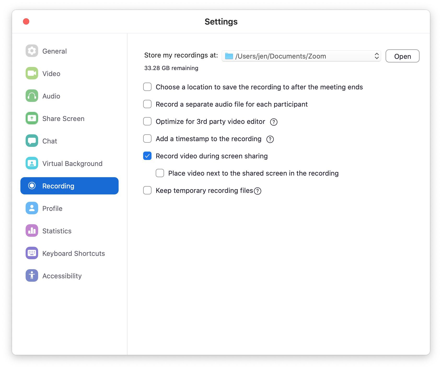Screen dimensions: 442x369
Task: Enable choosing save location after meeting ends
Action: tap(147, 87)
